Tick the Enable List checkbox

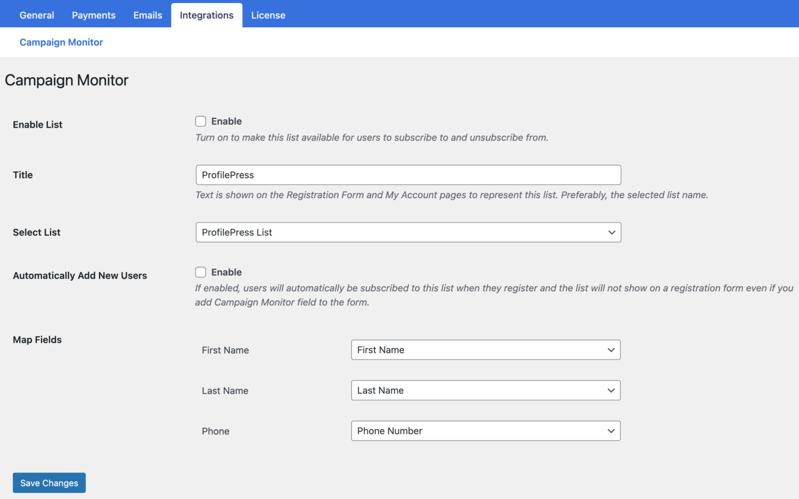pos(201,121)
